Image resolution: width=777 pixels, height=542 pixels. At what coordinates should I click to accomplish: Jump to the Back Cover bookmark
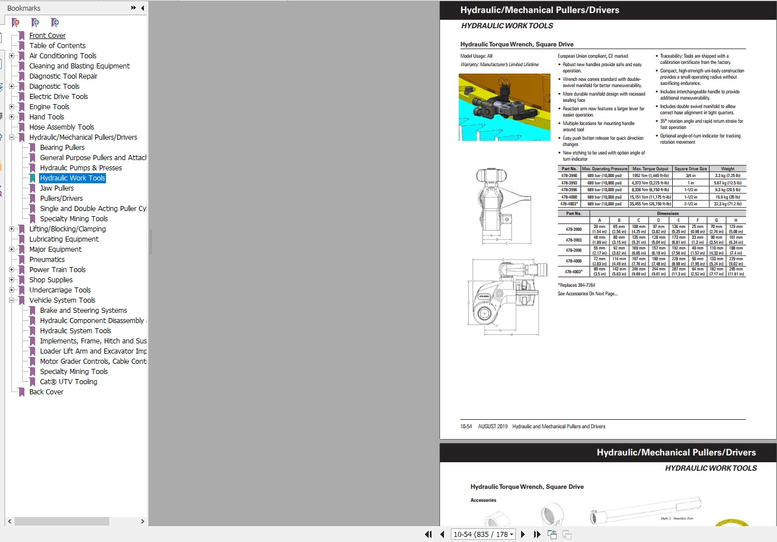coord(46,392)
